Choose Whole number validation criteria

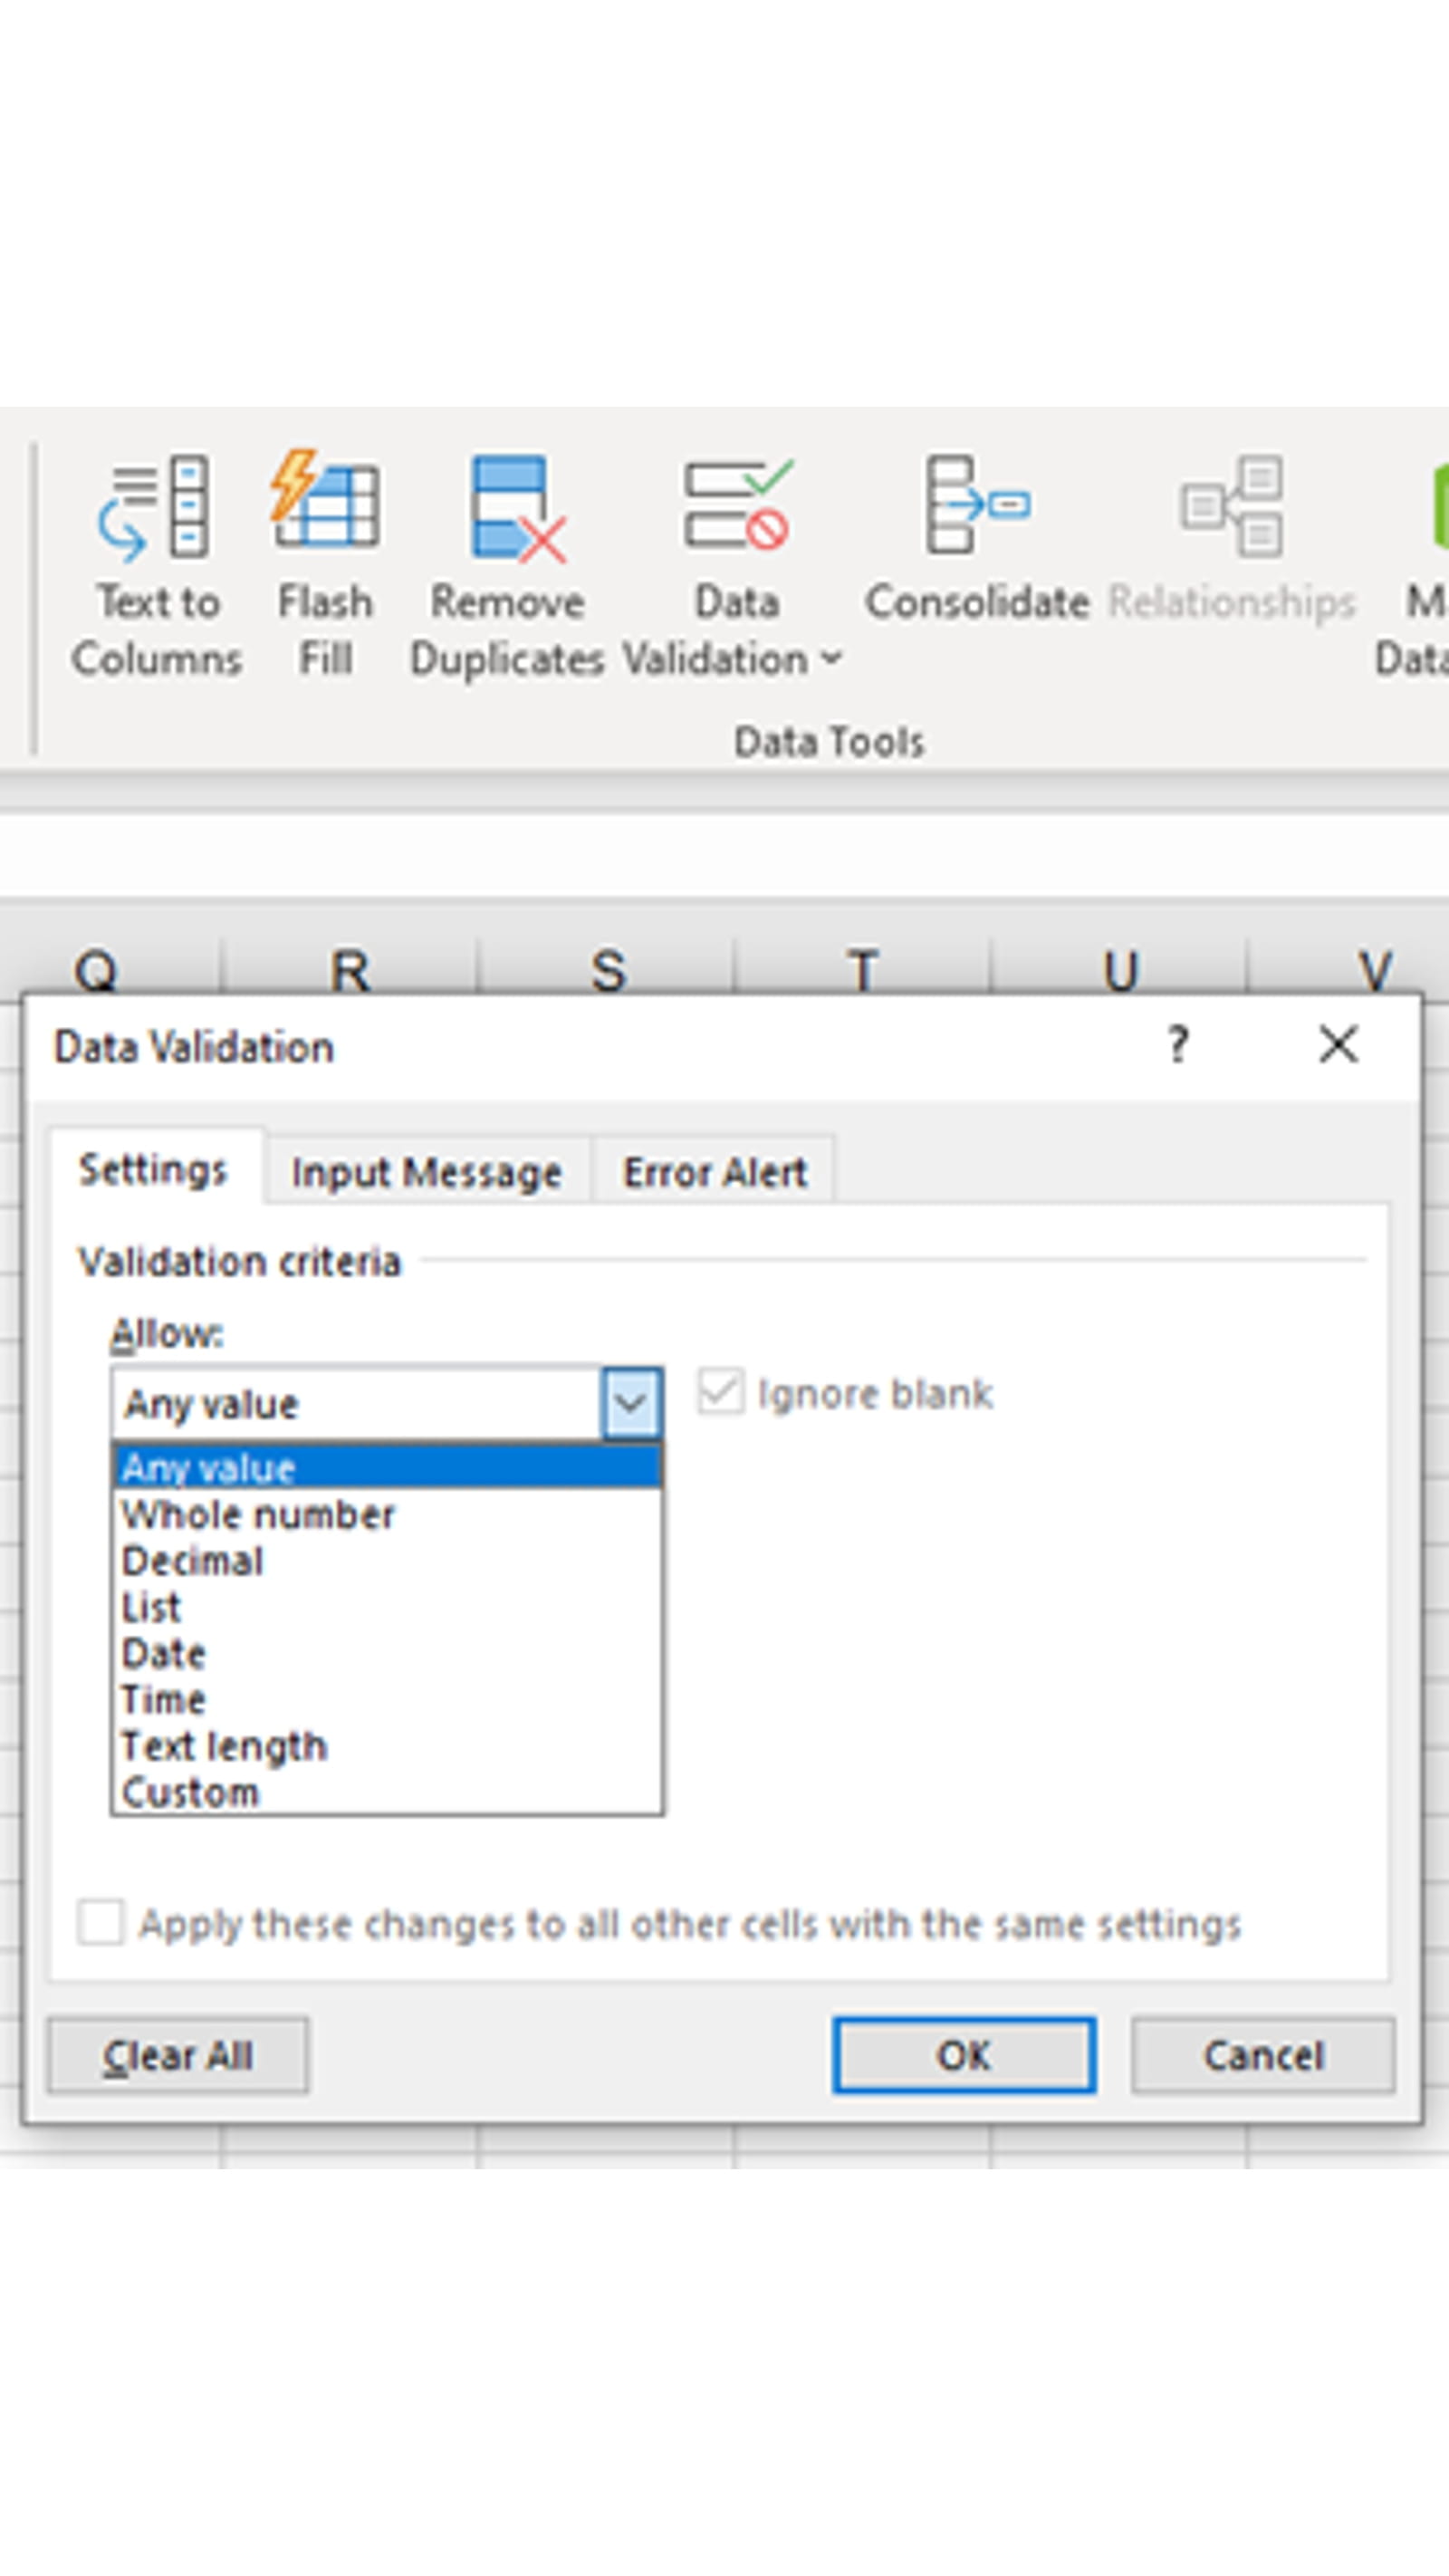256,1514
